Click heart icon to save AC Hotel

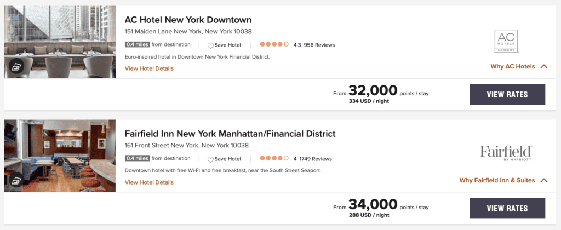point(210,45)
